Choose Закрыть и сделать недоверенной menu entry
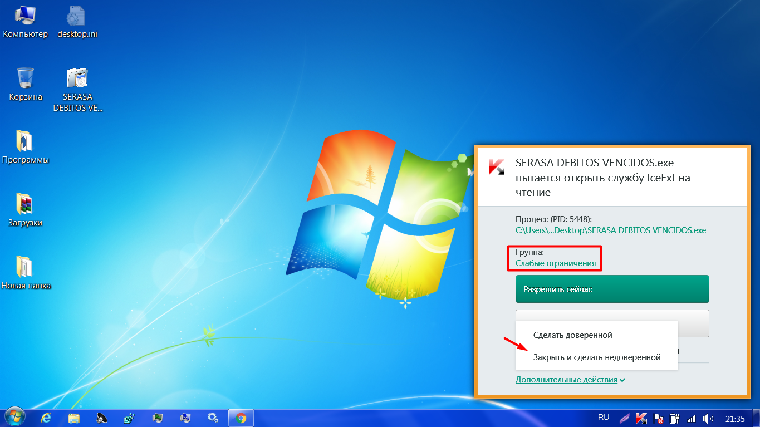Screen dimensions: 760x427 [x=596, y=357]
